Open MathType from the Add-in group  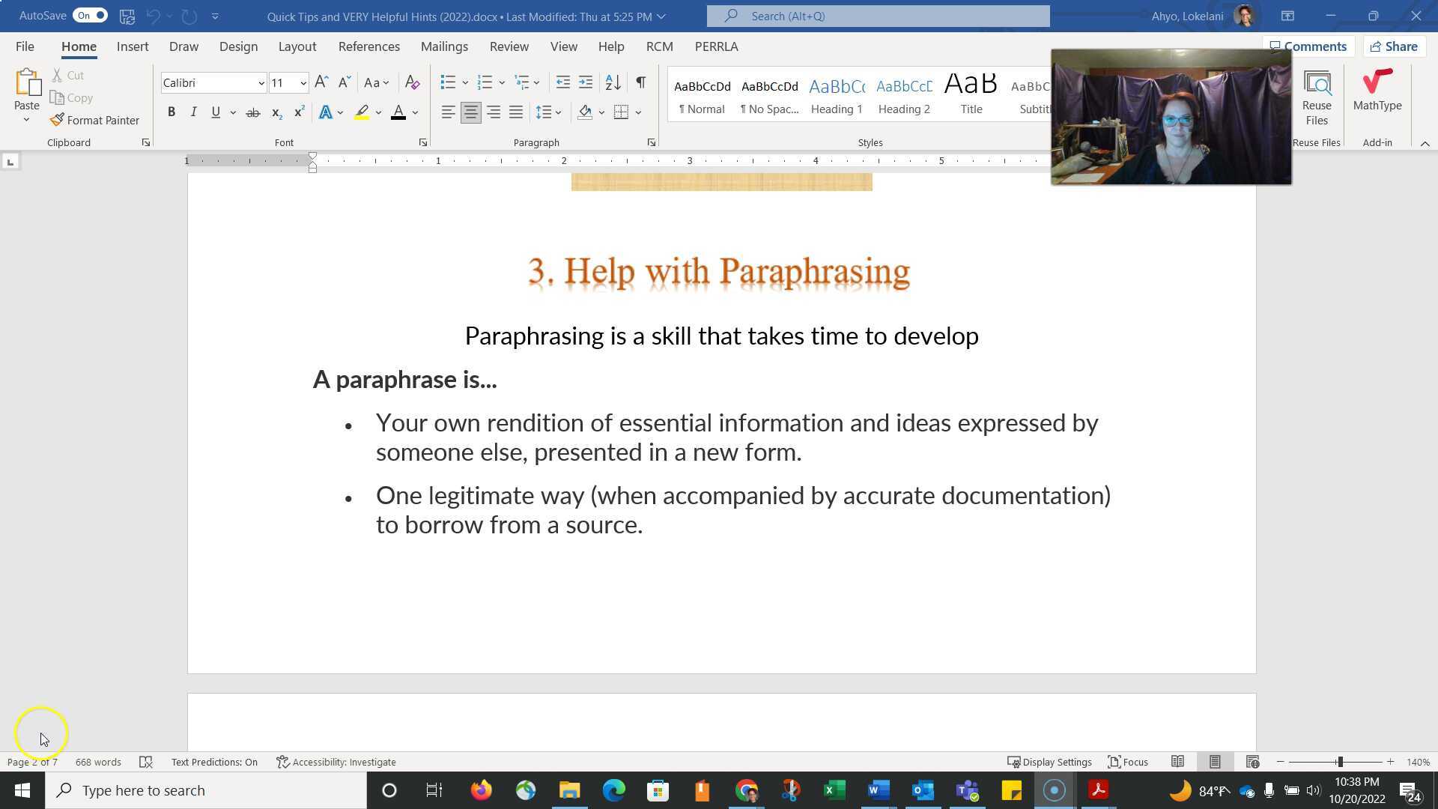1377,90
